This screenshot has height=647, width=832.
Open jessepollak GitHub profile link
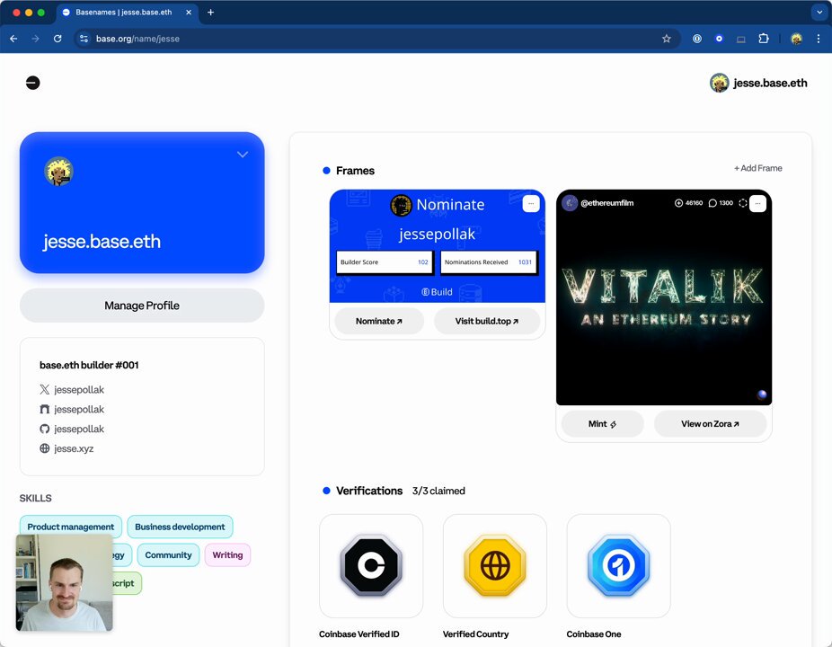point(72,429)
